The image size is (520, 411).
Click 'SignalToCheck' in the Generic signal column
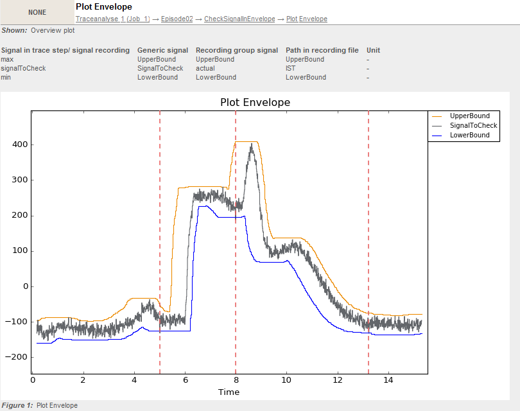[x=160, y=68]
